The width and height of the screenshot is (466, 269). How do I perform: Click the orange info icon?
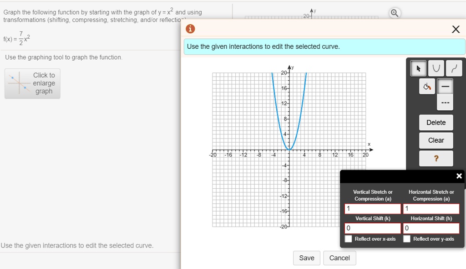[x=190, y=29]
